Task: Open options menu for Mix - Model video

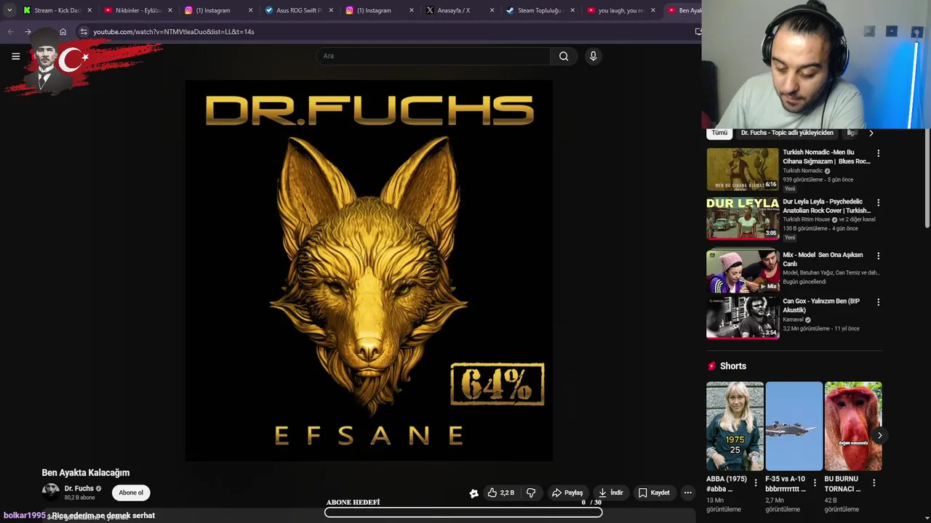Action: (x=878, y=256)
